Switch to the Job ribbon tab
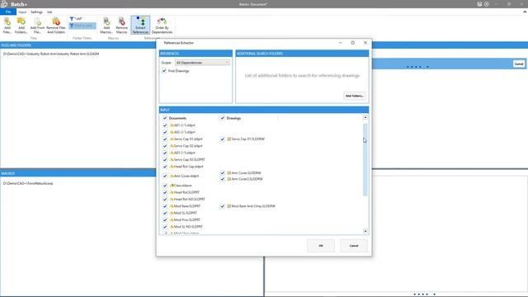The image size is (528, 297). tap(49, 12)
